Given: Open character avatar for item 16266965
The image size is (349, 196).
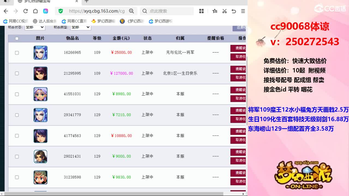Looking at the screenshot, I should point(40,53).
